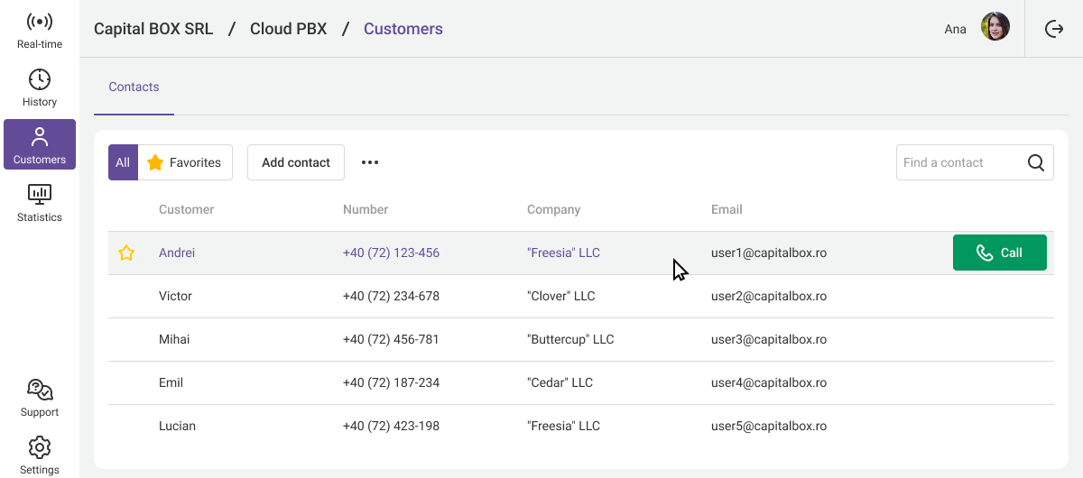Focus the Find a contact field
1083x478 pixels.
pyautogui.click(x=958, y=163)
